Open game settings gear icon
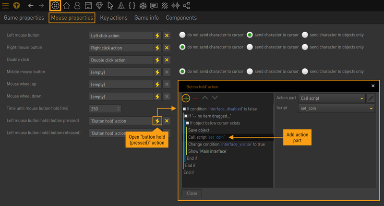 point(55,5)
